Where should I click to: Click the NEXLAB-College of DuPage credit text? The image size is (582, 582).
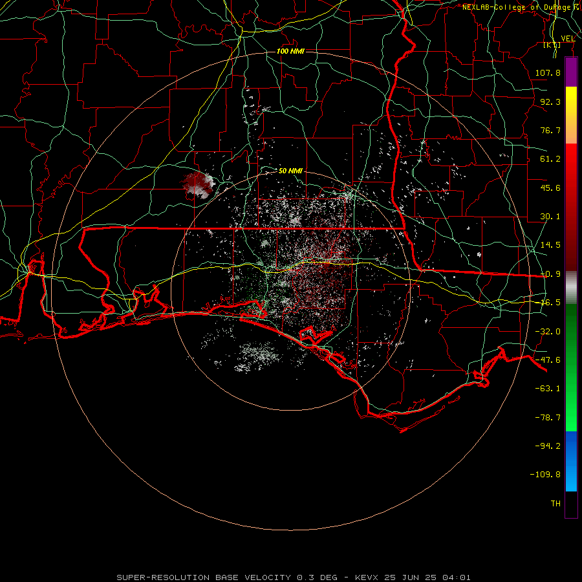click(521, 7)
